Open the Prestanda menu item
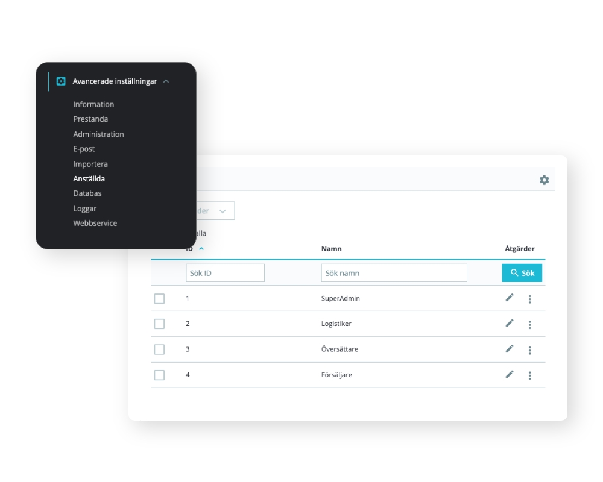Image resolution: width=603 pixels, height=482 pixels. point(90,119)
